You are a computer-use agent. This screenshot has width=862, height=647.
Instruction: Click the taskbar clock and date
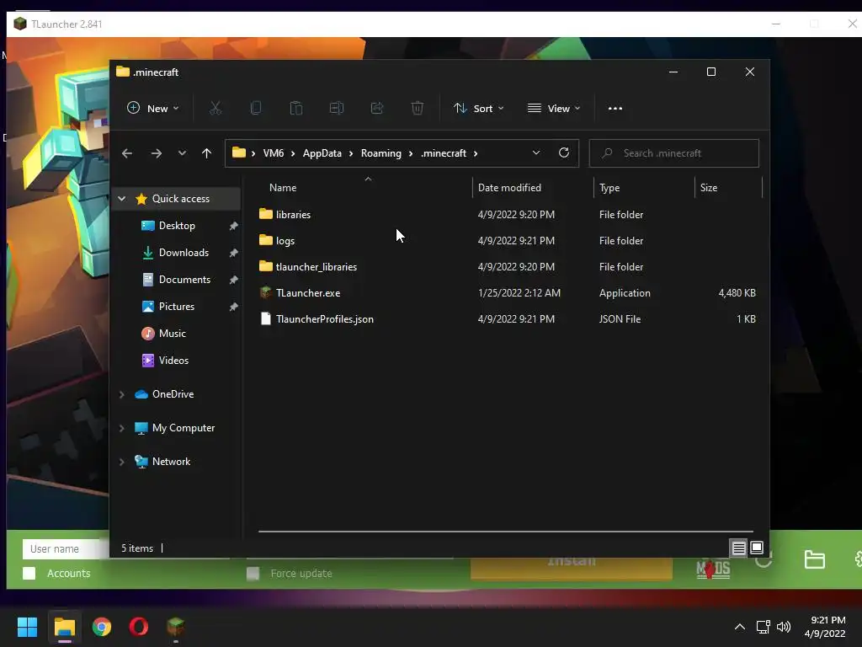coord(825,627)
